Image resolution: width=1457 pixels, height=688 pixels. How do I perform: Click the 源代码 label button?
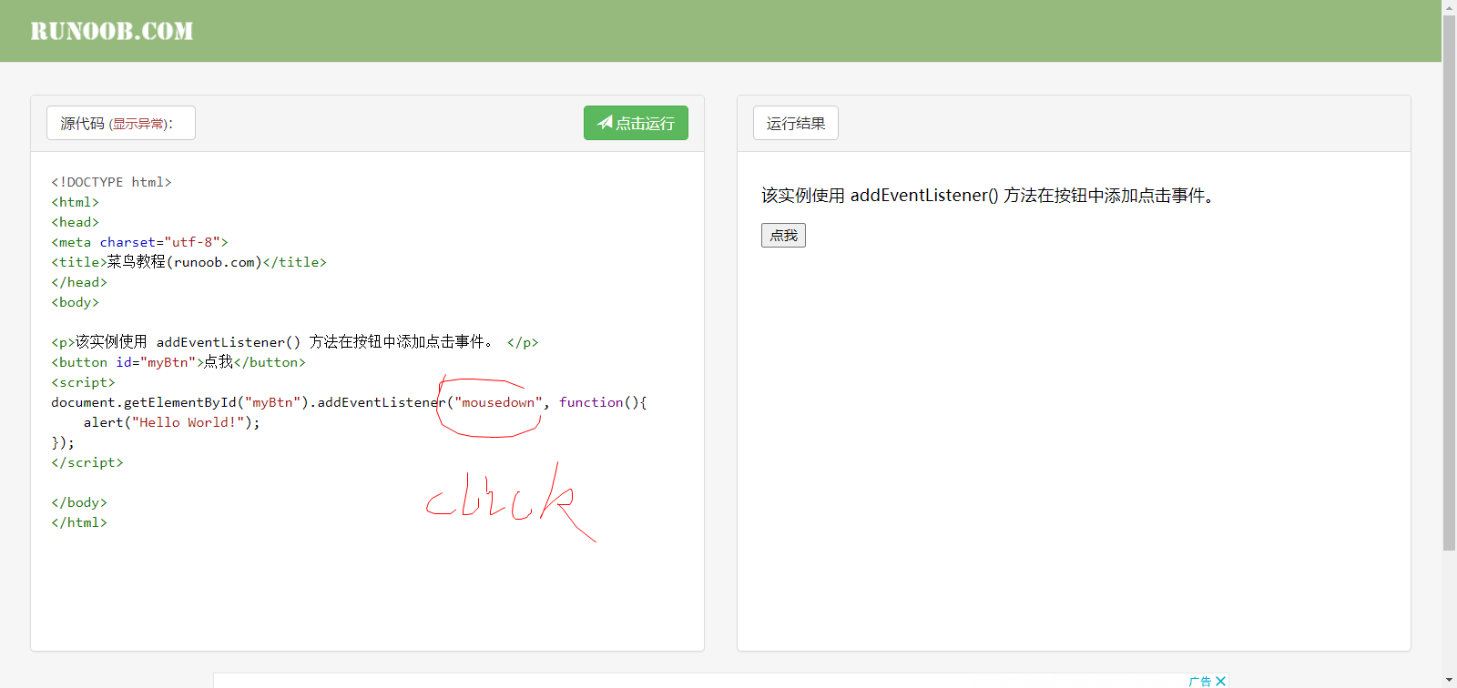(x=121, y=123)
